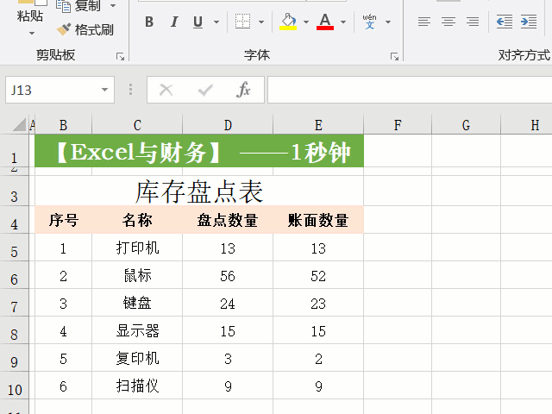This screenshot has width=552, height=414.
Task: Expand the Name Box dropdown
Action: point(105,90)
